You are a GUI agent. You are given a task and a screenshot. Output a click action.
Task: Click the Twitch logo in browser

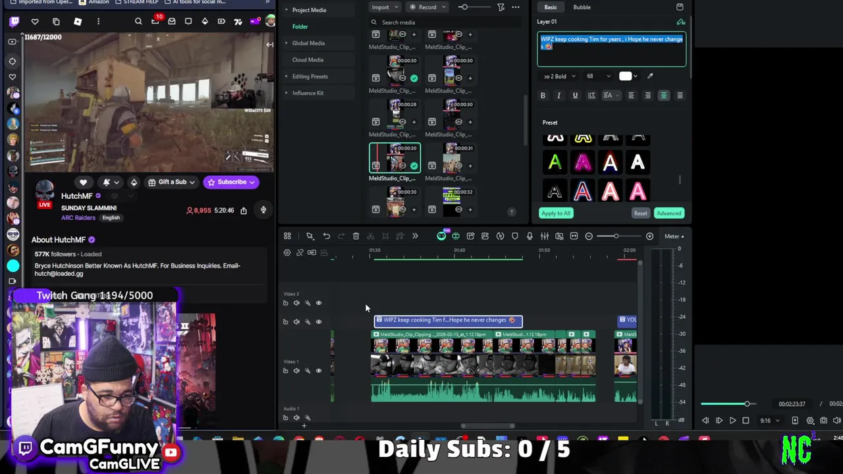click(x=14, y=22)
